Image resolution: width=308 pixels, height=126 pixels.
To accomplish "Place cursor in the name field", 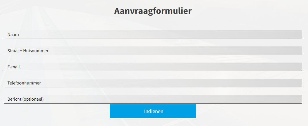I will pyautogui.click(x=153, y=35).
